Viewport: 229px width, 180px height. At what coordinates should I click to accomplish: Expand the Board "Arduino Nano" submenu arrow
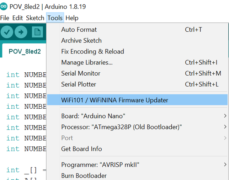coord(225,116)
